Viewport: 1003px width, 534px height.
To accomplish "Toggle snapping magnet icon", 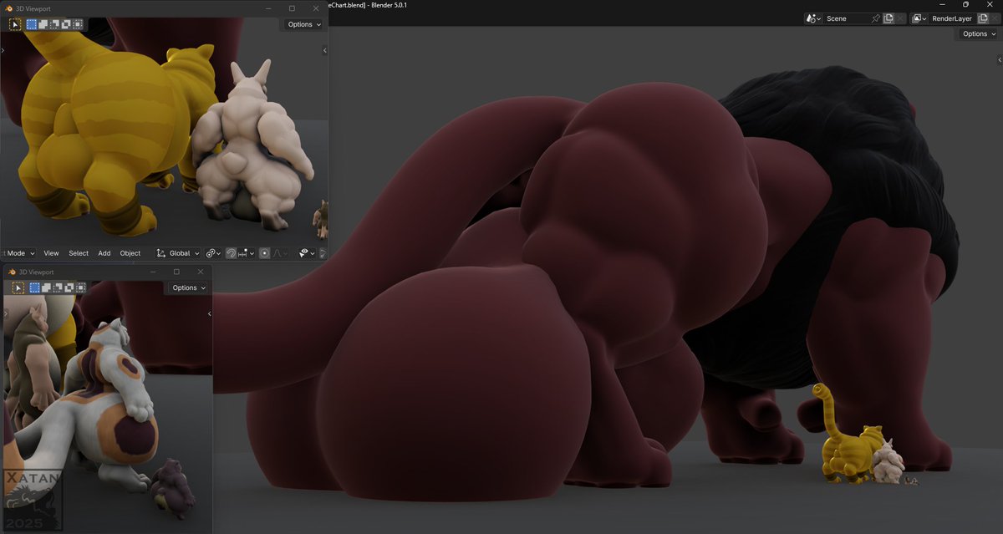I will click(231, 253).
